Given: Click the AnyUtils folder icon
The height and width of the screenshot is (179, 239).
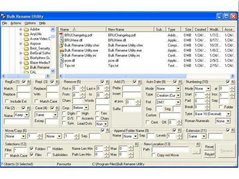Looking at the screenshot, I should click(27, 34).
